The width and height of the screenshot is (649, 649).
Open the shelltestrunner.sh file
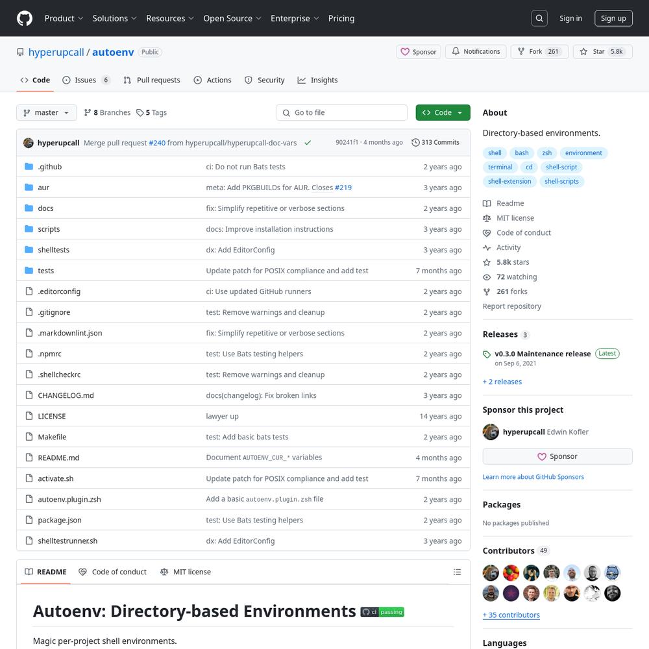67,541
